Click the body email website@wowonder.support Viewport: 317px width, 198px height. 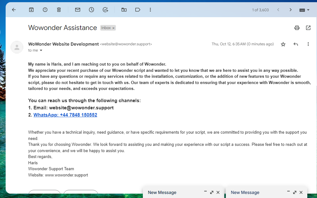pyautogui.click(x=81, y=108)
